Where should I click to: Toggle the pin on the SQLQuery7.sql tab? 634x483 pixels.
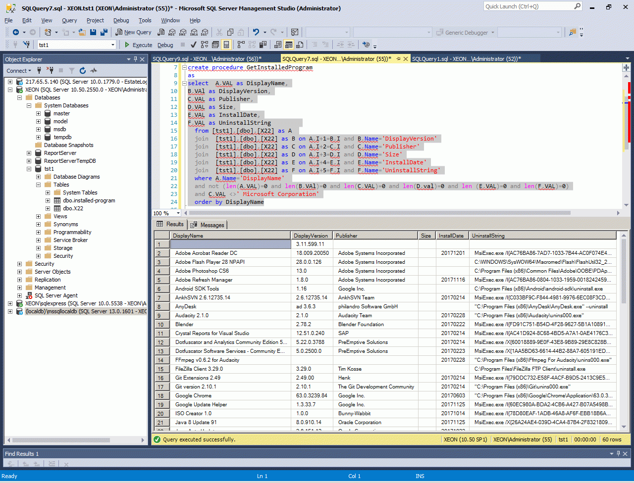coord(398,59)
